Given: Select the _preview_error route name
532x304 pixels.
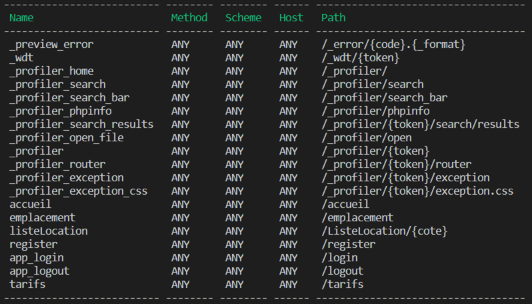Looking at the screenshot, I should pyautogui.click(x=51, y=45).
